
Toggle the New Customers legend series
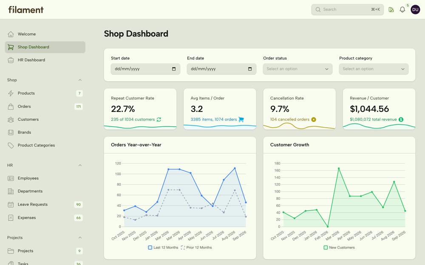(339, 248)
